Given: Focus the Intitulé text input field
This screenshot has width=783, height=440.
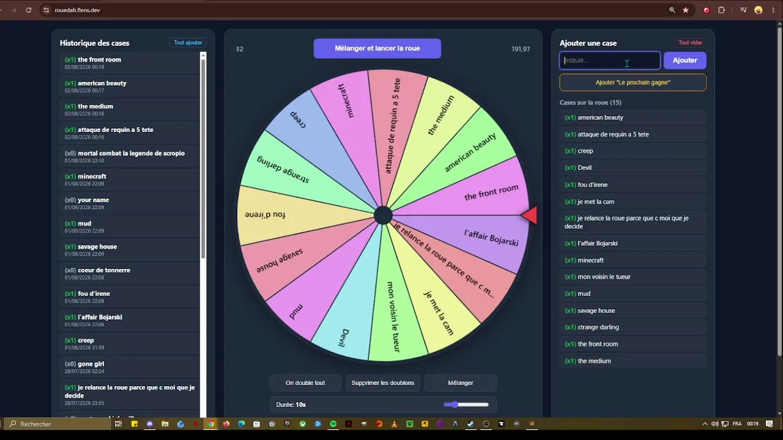Looking at the screenshot, I should coord(610,60).
